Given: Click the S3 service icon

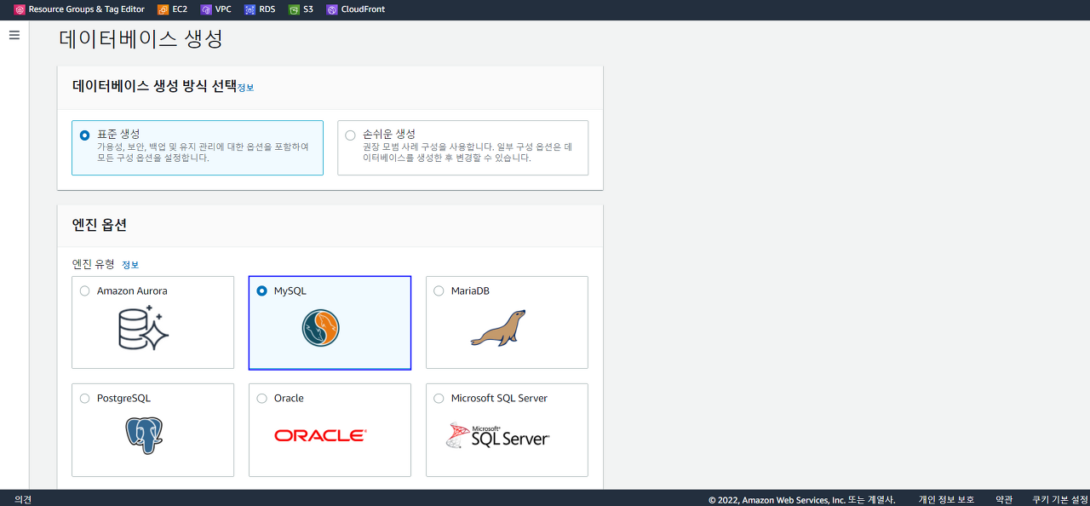Looking at the screenshot, I should coord(294,9).
